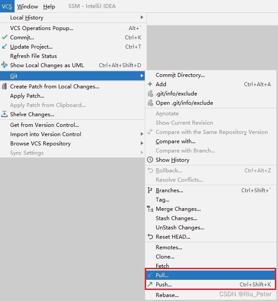This screenshot has width=278, height=301.
Task: Click Apply Patch from Clipboard entry
Action: click(72, 105)
